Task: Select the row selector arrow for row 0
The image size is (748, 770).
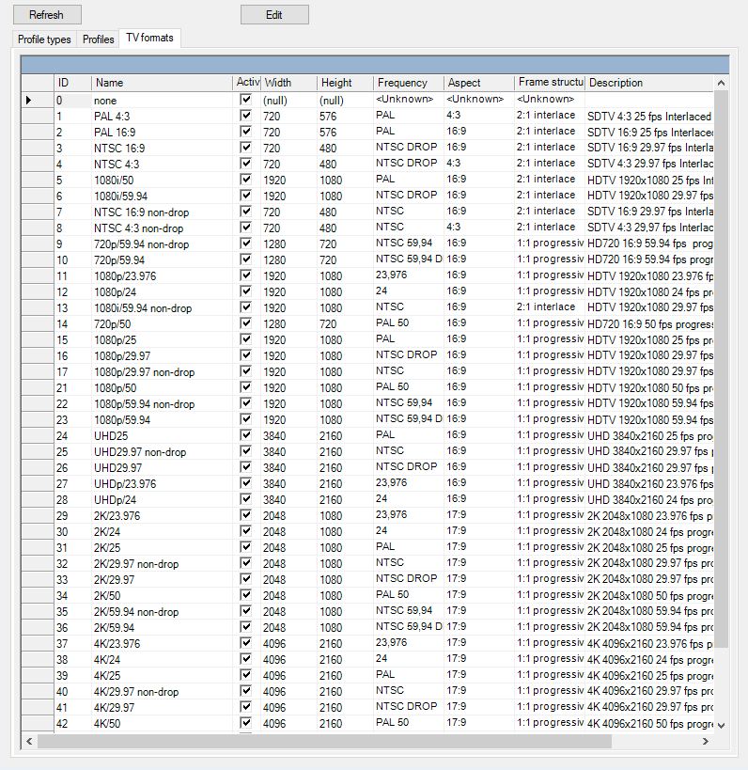Action: coord(38,101)
